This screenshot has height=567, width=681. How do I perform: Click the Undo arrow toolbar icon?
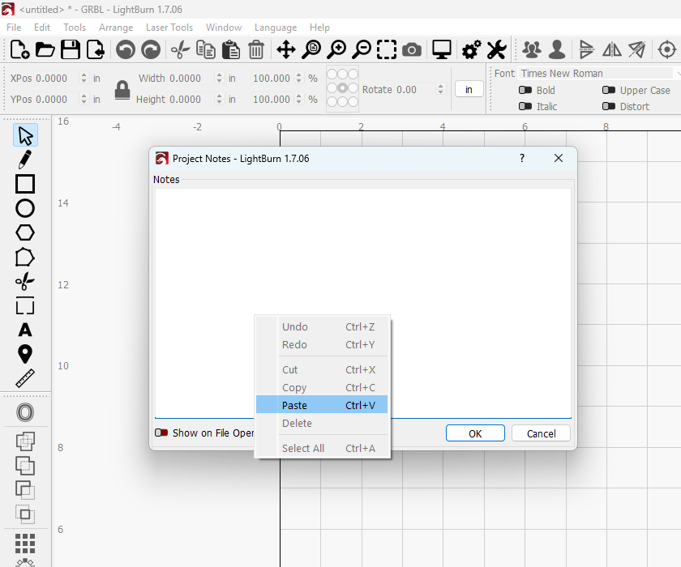[x=126, y=49]
